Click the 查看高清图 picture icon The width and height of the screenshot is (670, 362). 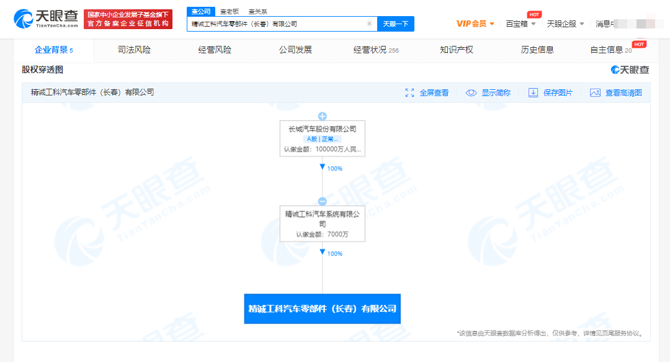(595, 93)
